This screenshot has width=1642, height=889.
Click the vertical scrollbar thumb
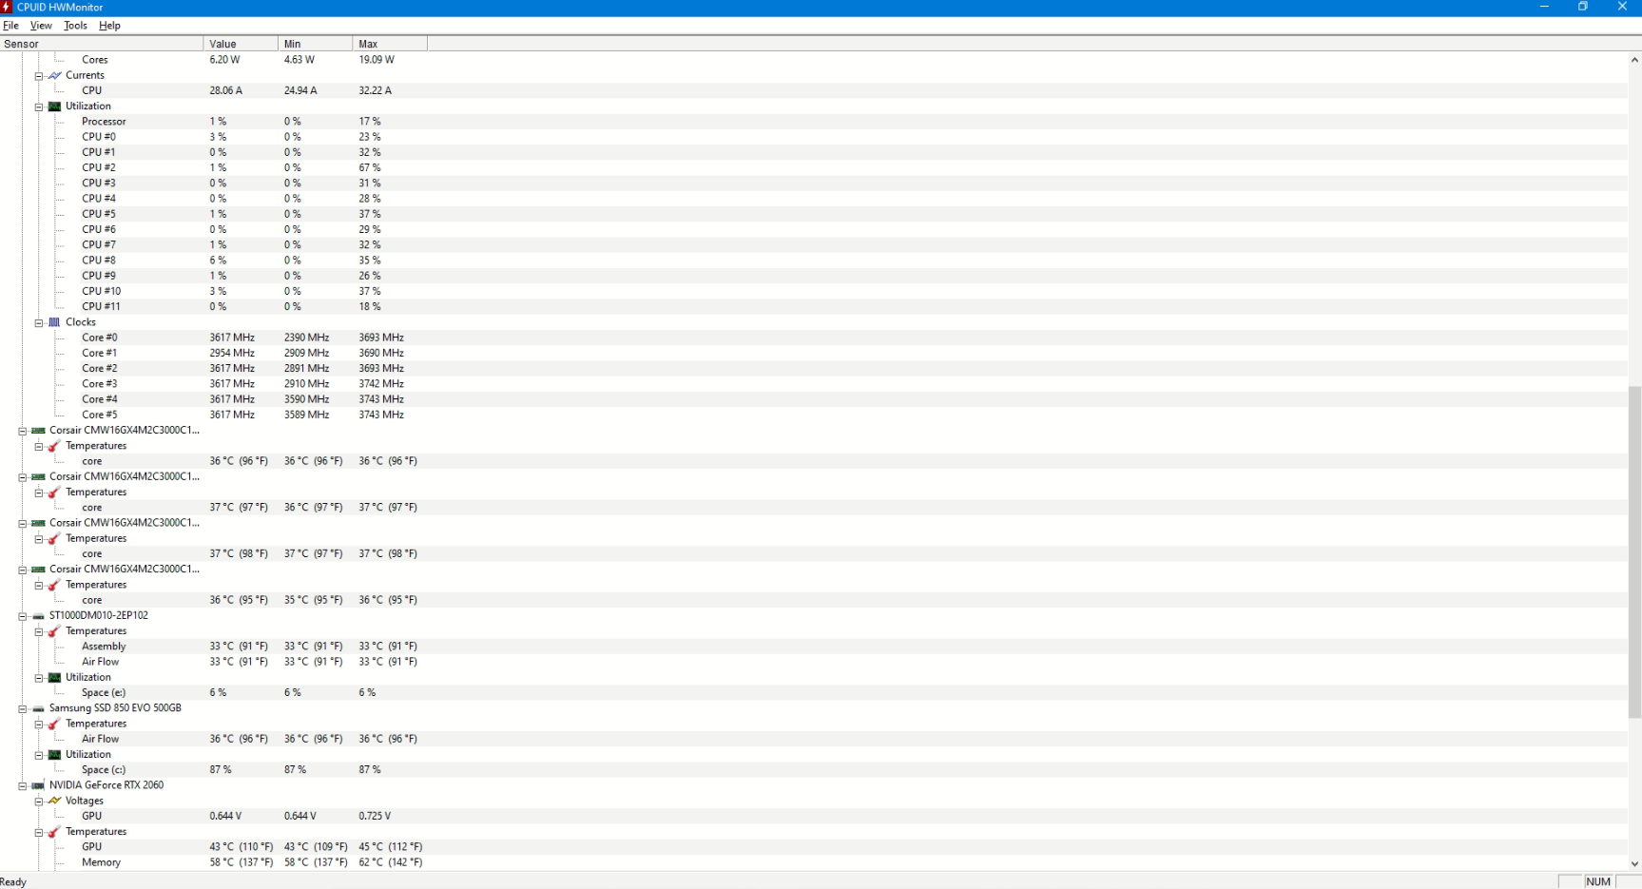pyautogui.click(x=1634, y=551)
